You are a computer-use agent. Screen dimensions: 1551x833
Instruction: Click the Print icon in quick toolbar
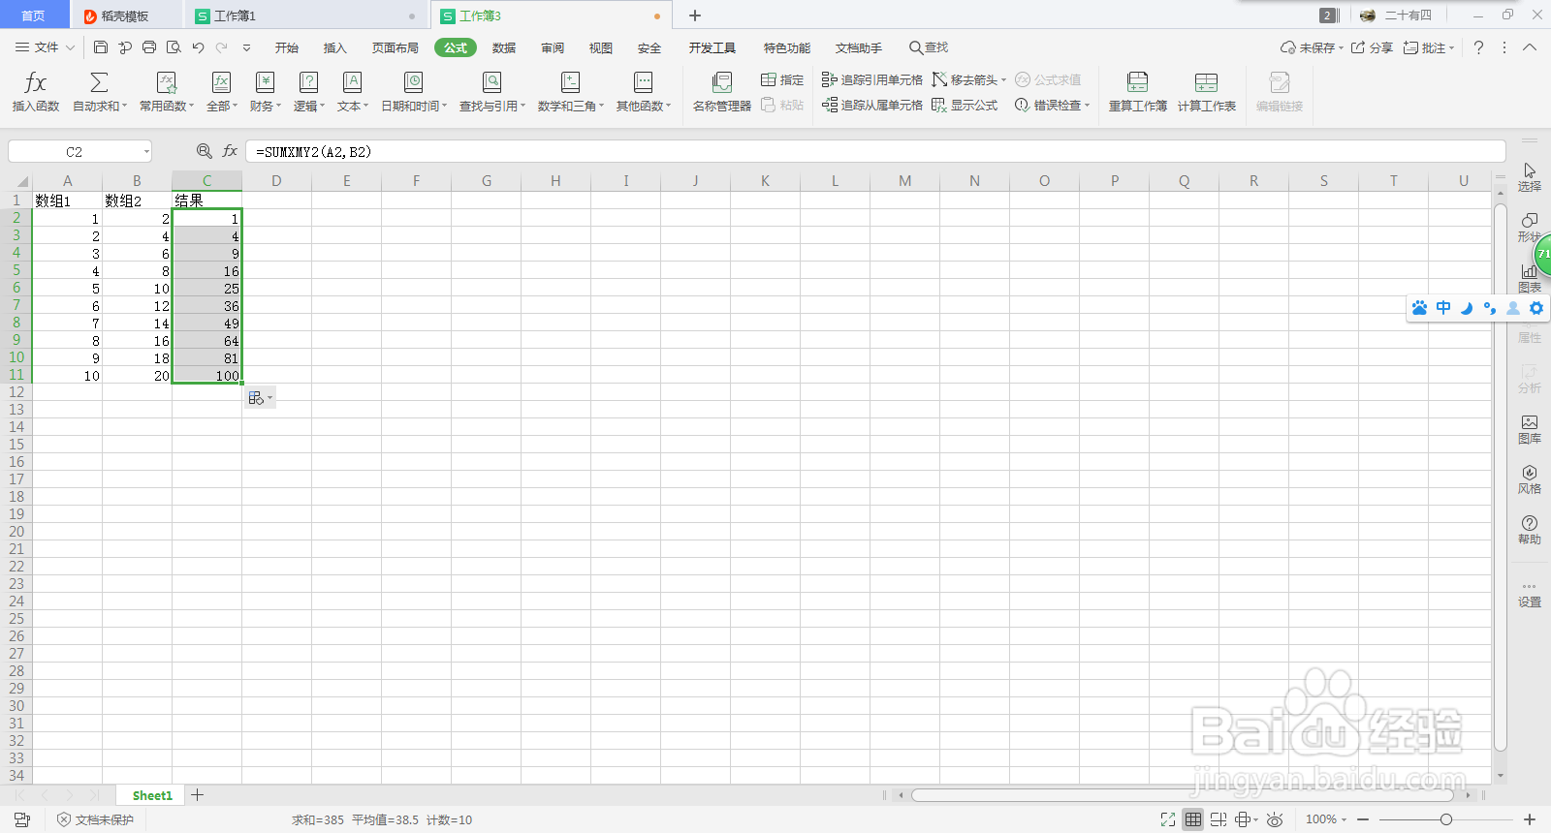149,47
